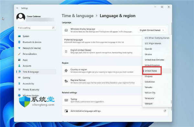
Task: Open Administrative language settings
Action: [x=115, y=111]
